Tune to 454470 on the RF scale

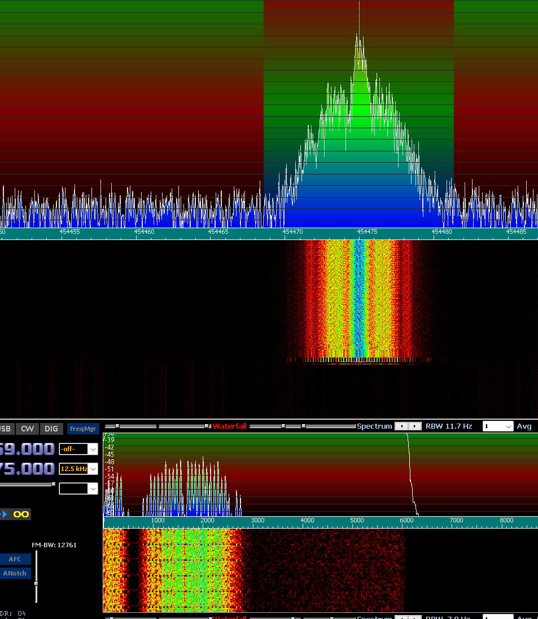tap(293, 232)
